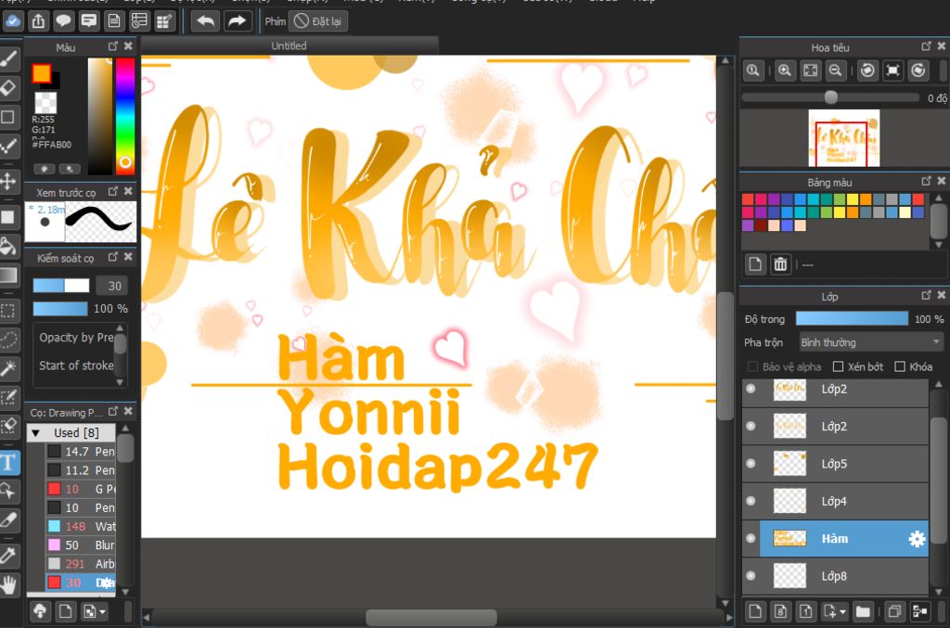
Task: Rotate canvas right in the navigator
Action: click(x=918, y=70)
